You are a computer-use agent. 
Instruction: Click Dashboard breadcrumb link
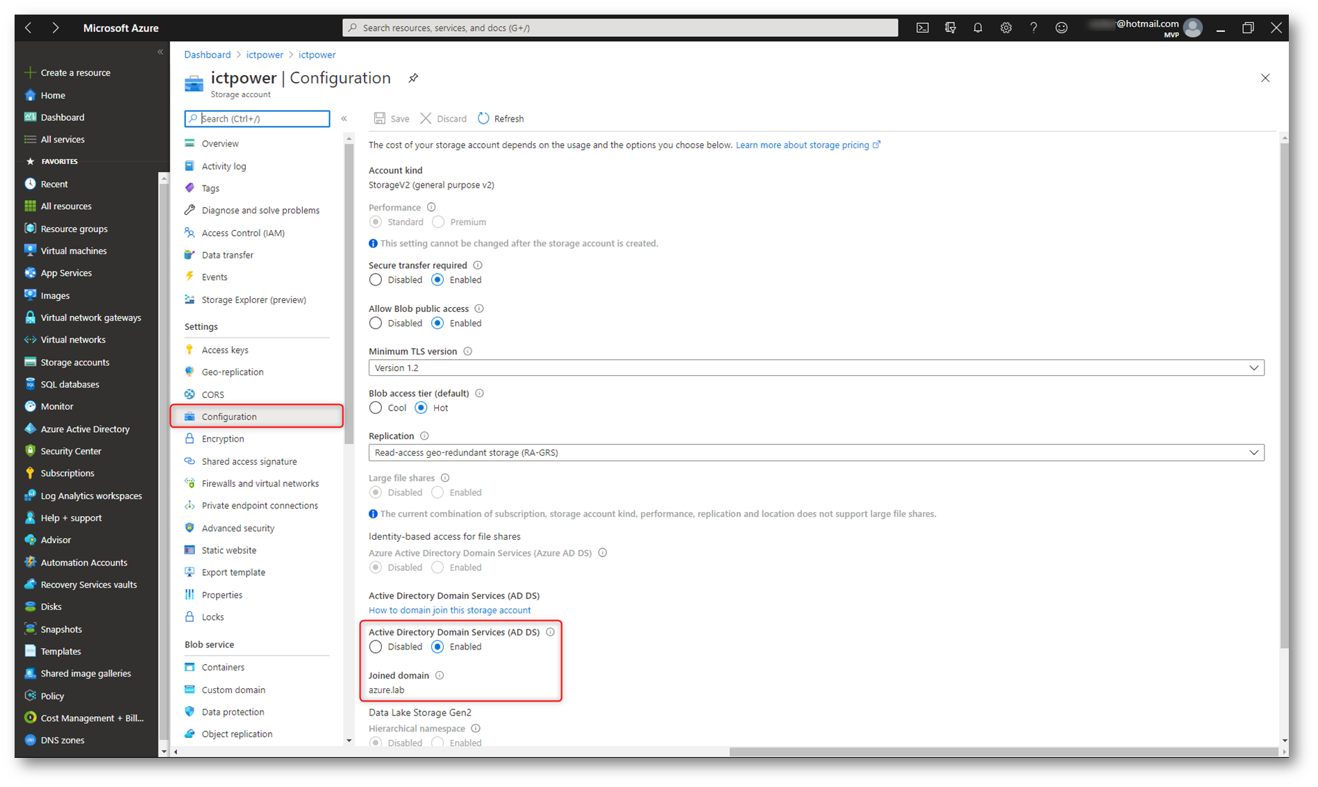click(207, 54)
